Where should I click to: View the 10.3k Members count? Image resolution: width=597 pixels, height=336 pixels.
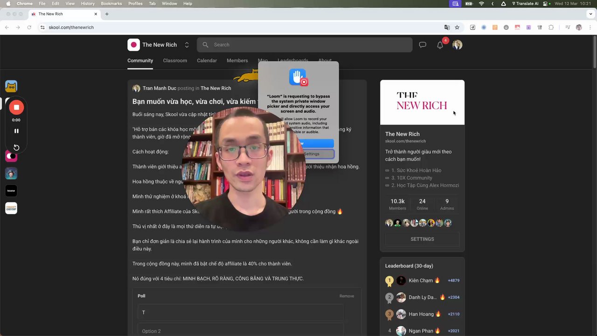[x=397, y=204]
